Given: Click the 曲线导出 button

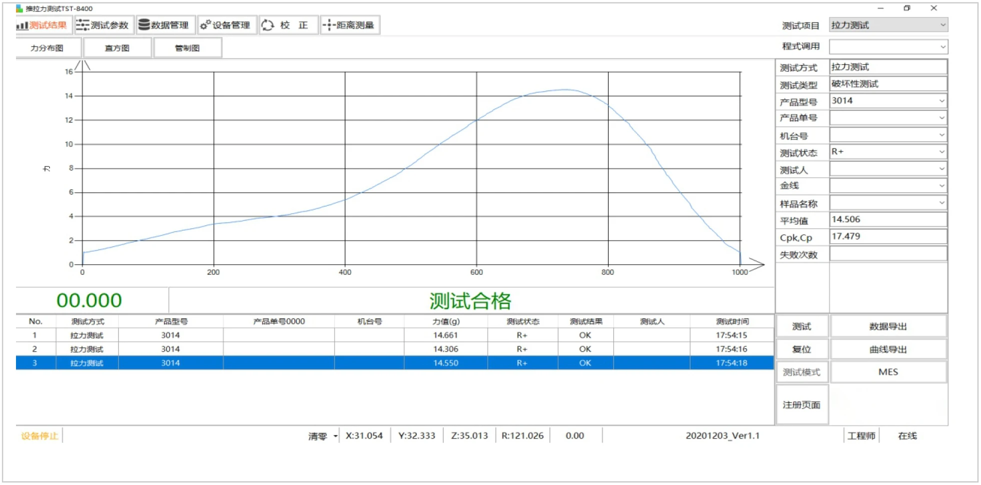Looking at the screenshot, I should point(888,349).
